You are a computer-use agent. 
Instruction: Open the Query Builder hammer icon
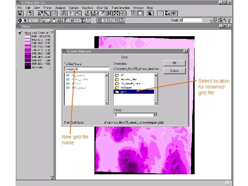[x=78, y=13]
